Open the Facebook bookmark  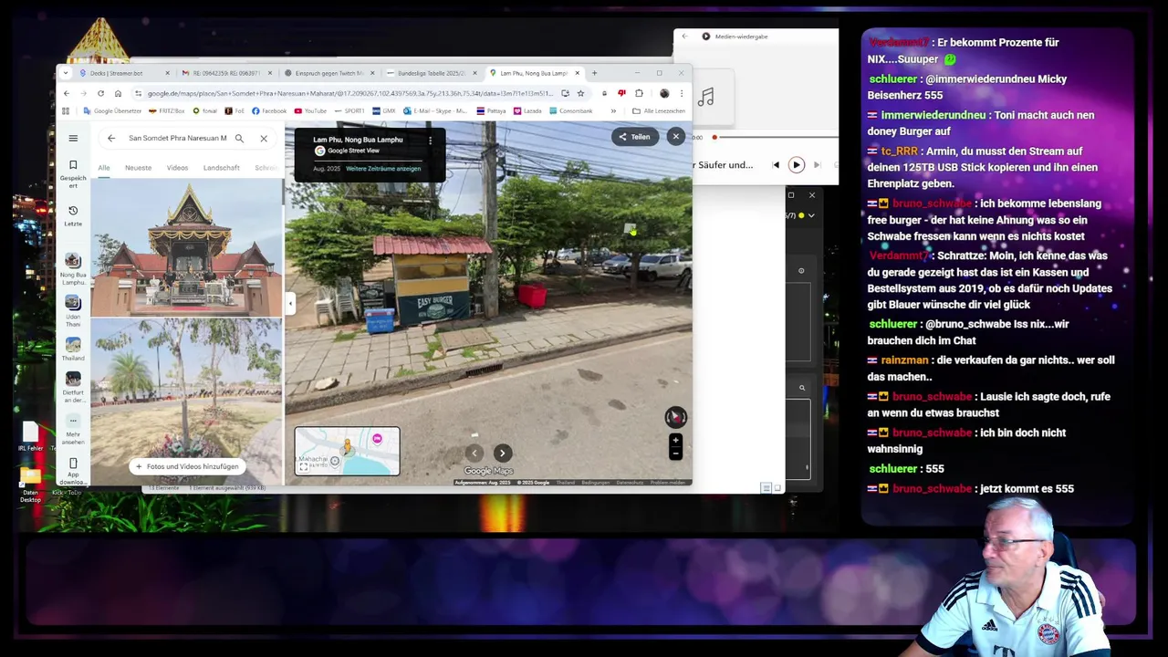pos(269,111)
